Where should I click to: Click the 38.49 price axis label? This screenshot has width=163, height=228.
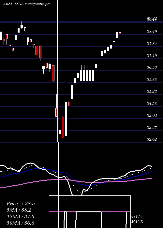[x=152, y=31]
